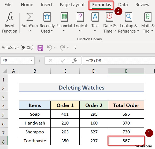155x149 pixels.
Task: Switch to the Page Layout tab
Action: (72, 5)
